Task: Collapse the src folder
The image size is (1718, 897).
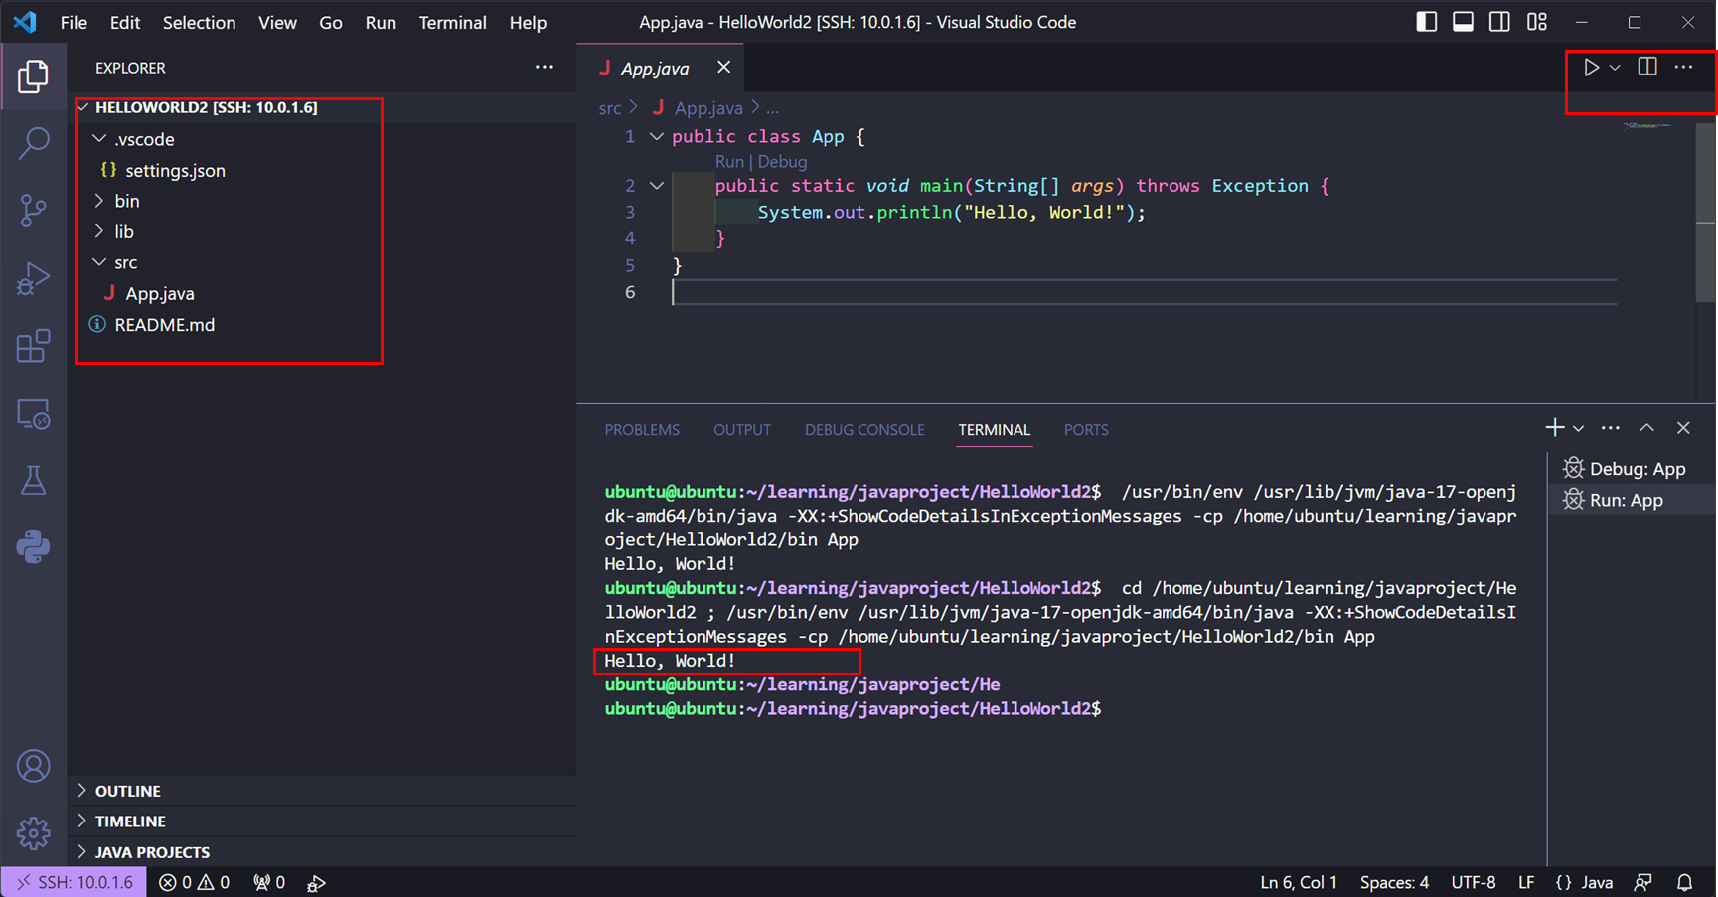Action: (99, 262)
